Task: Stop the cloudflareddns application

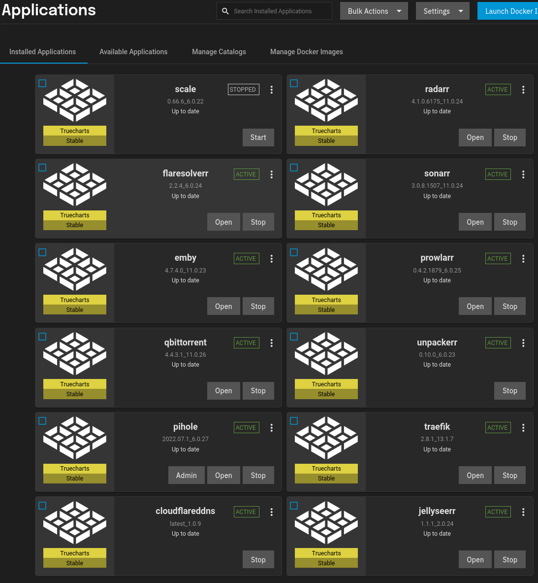Action: (258, 559)
